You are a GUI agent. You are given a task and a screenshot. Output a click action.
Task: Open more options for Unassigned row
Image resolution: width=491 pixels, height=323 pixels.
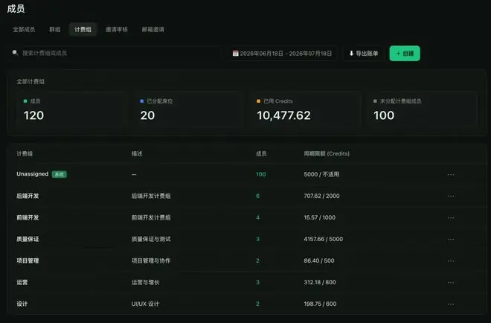[x=451, y=174]
